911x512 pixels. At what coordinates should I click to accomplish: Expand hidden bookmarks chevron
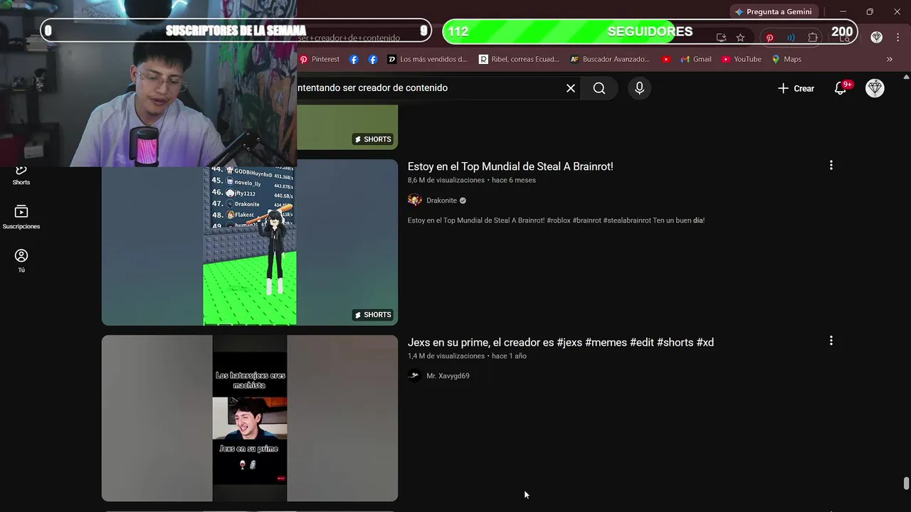[x=889, y=59]
